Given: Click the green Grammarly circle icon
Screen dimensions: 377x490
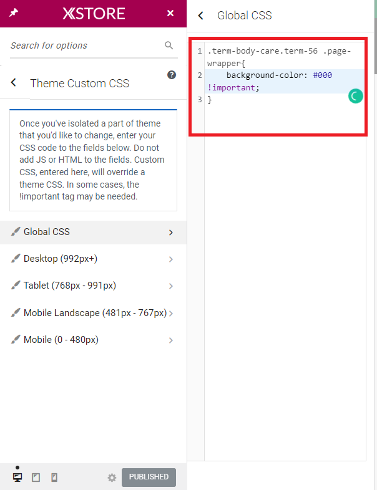Looking at the screenshot, I should tap(355, 96).
